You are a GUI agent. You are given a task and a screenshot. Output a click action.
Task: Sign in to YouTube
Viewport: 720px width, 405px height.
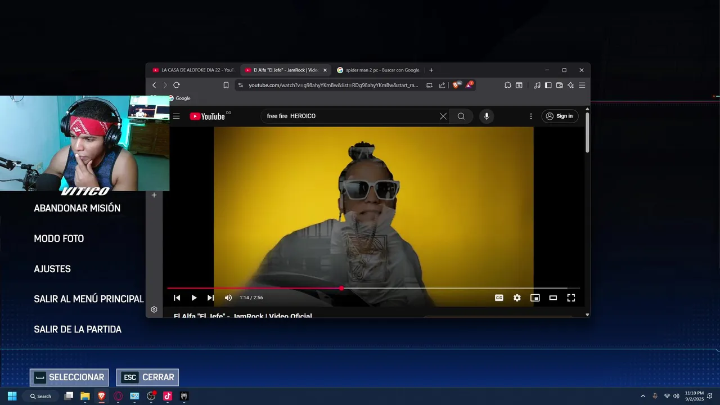point(560,116)
